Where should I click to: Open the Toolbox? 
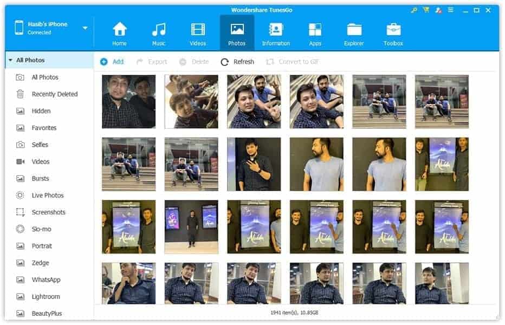coord(392,31)
